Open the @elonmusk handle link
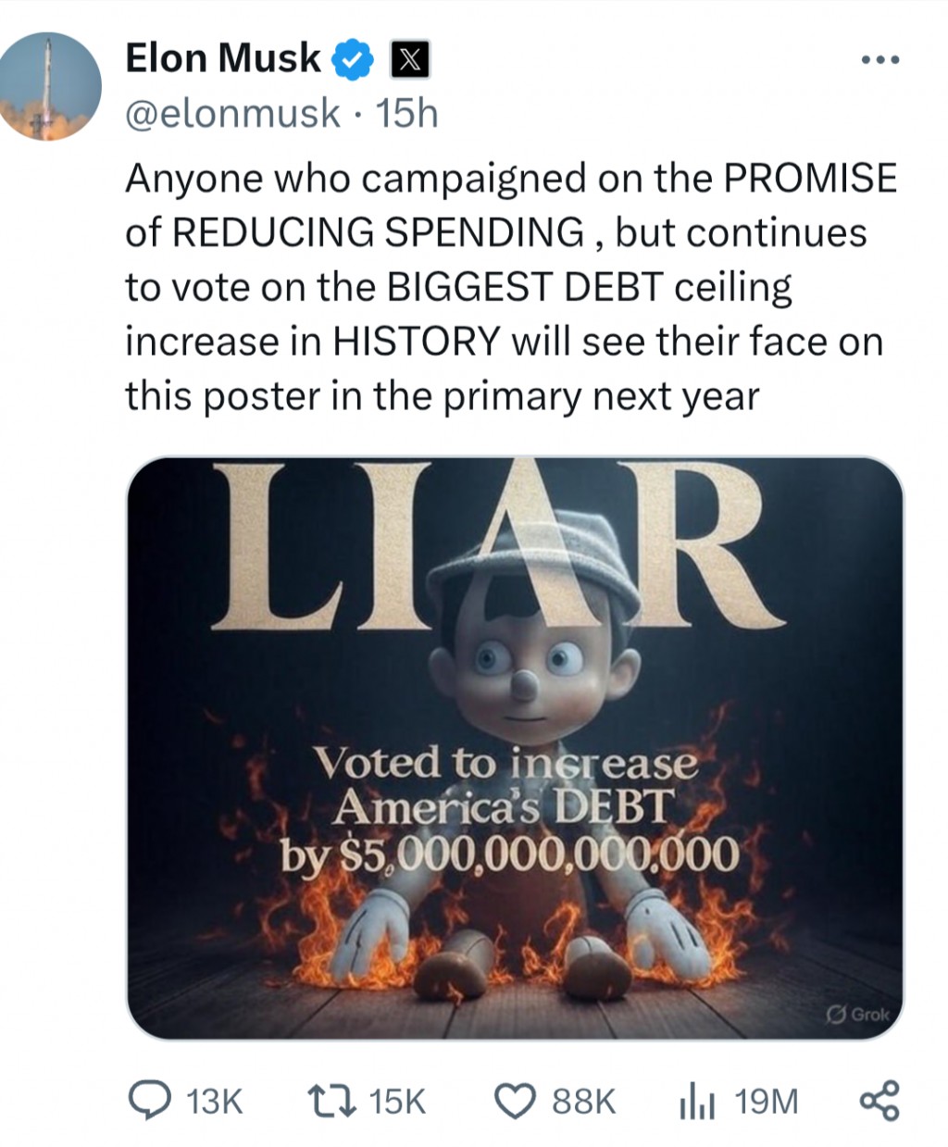Image resolution: width=948 pixels, height=1147 pixels. pos(232,114)
